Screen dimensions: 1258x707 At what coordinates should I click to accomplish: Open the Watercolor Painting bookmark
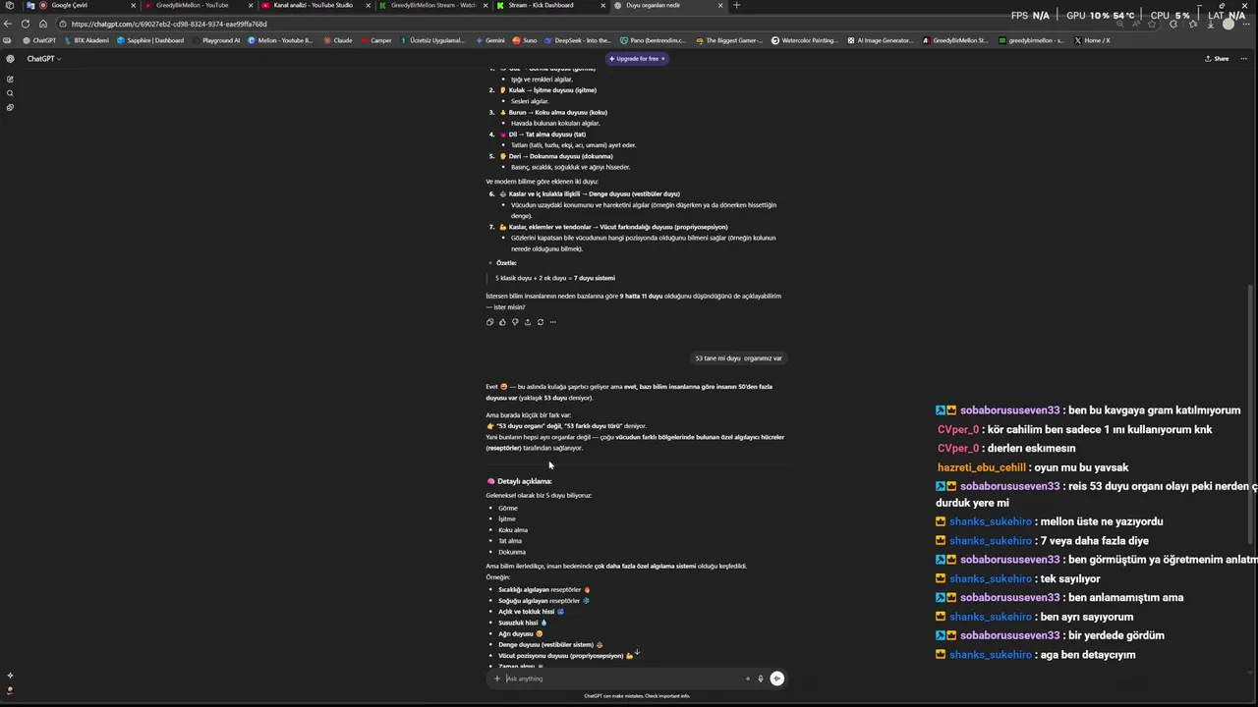pyautogui.click(x=804, y=40)
